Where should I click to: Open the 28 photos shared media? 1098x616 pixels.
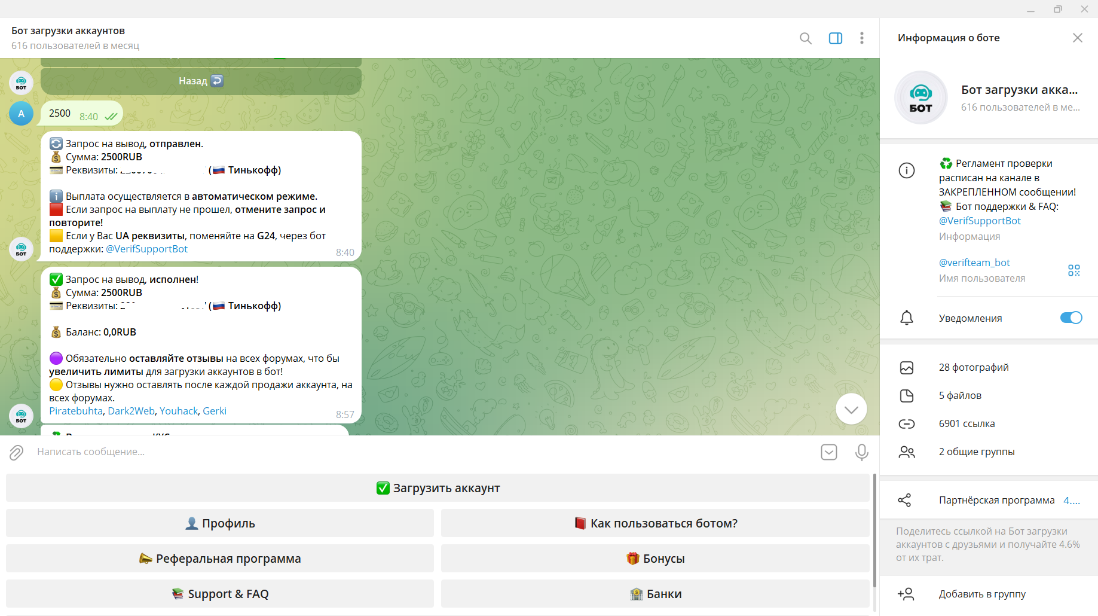(973, 367)
